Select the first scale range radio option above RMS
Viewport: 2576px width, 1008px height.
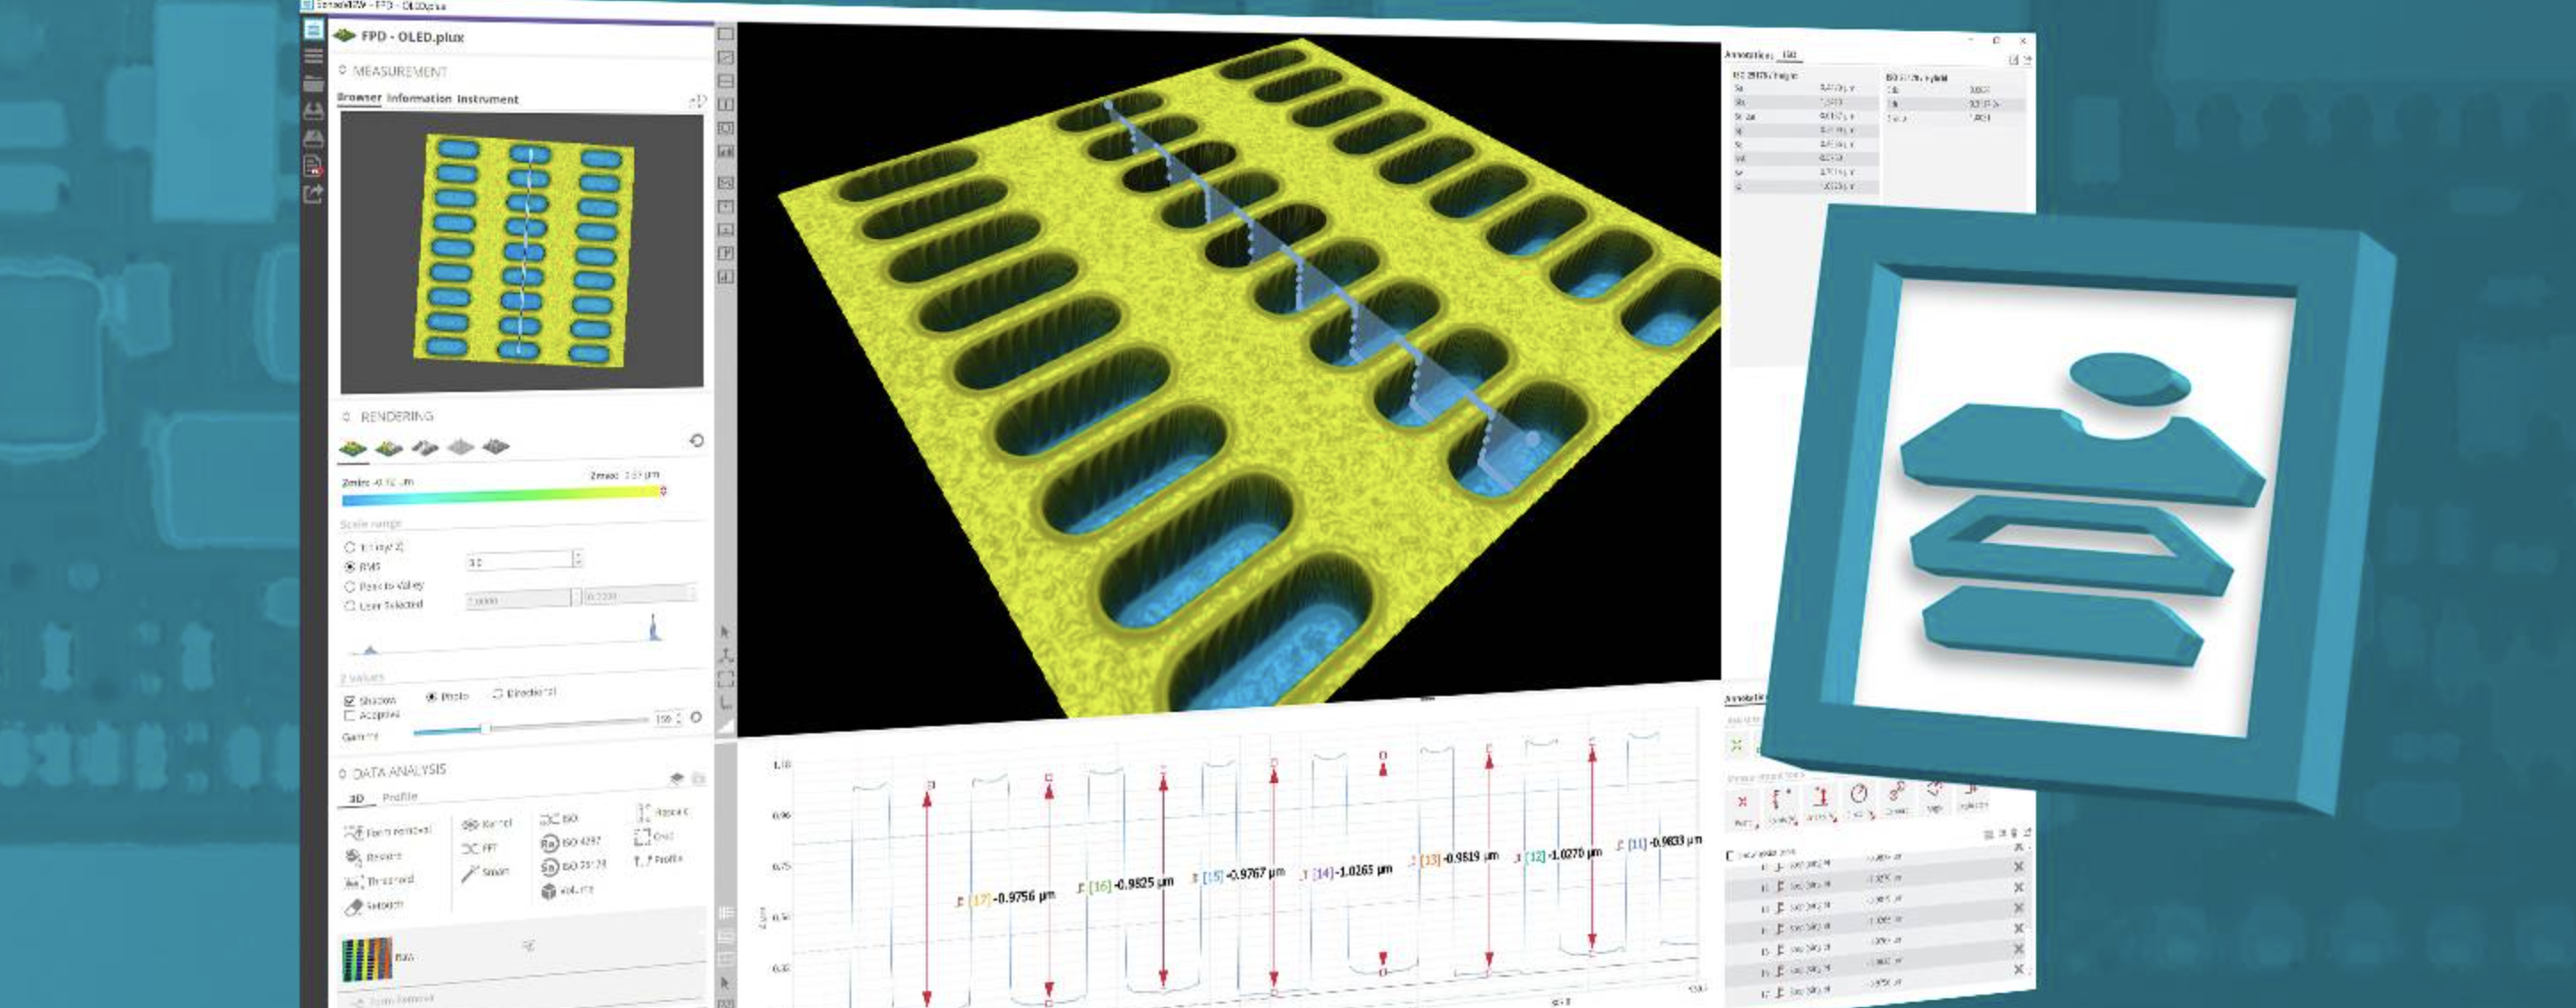350,548
